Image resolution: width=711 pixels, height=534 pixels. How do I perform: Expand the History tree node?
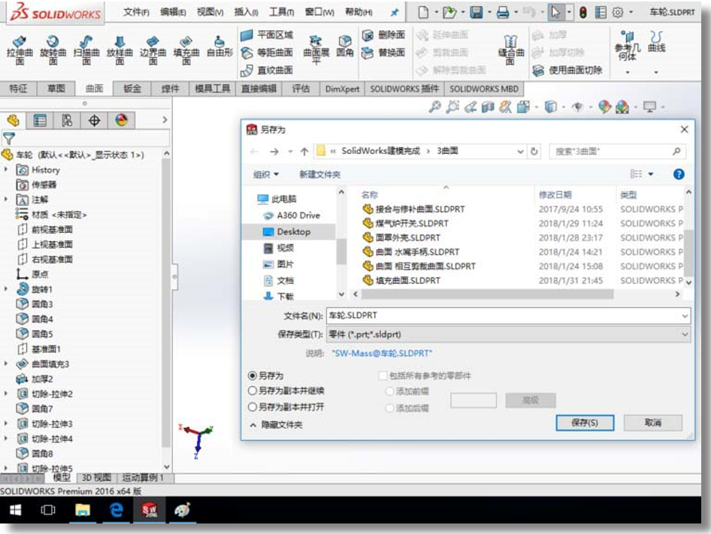click(6, 170)
